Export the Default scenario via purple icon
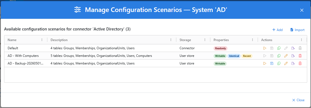The image size is (311, 108). 293,48
